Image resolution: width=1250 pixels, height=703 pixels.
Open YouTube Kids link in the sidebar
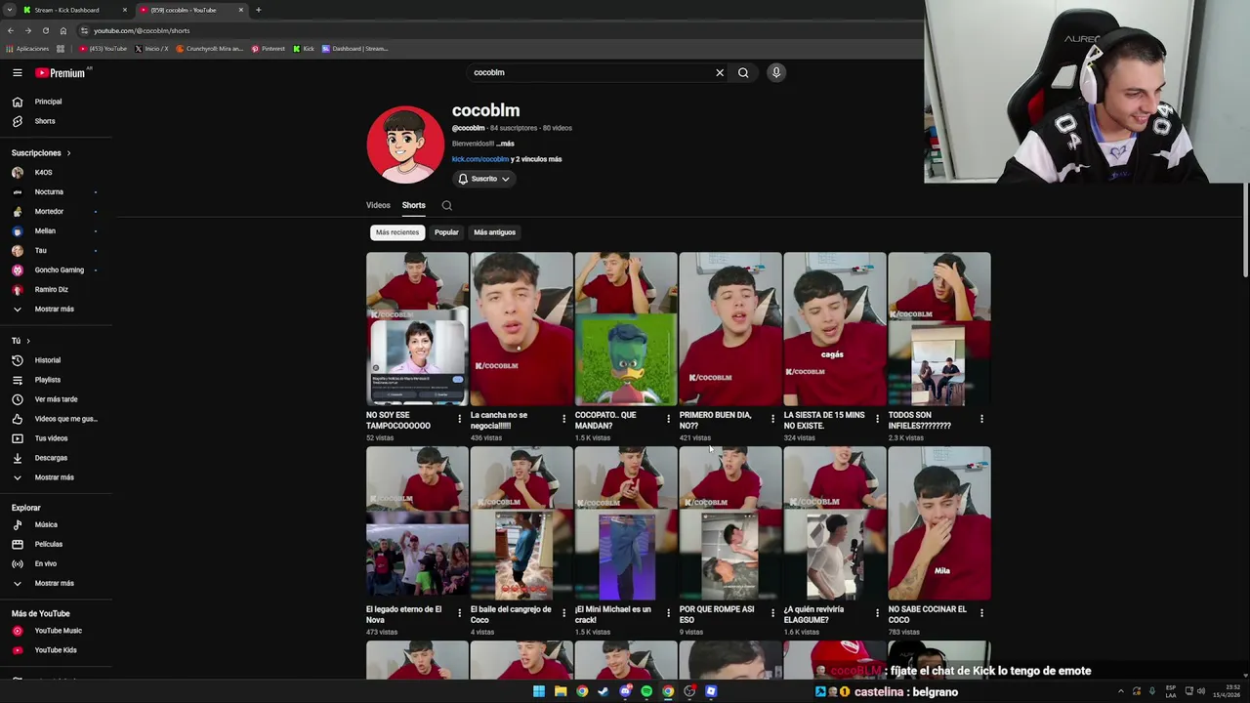(56, 650)
